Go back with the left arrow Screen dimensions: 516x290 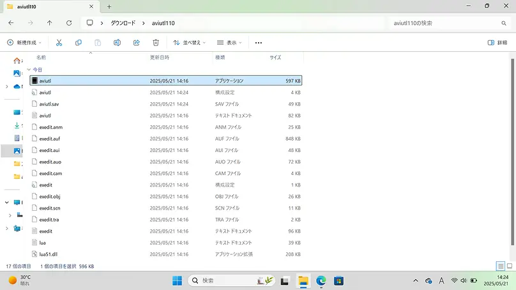point(11,23)
